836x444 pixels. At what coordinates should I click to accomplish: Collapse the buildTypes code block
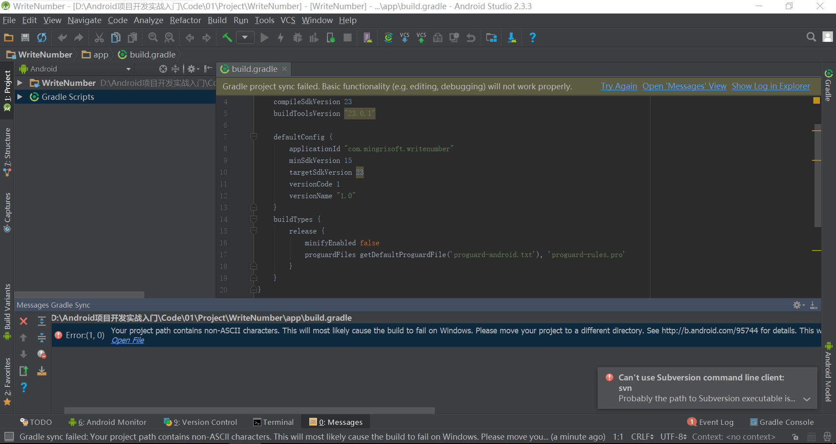[x=254, y=219]
